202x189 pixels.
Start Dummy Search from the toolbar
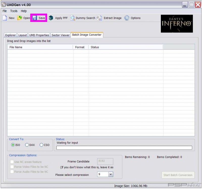tap(73, 18)
